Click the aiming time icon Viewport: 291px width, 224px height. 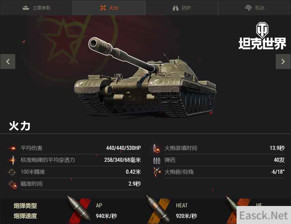click(13, 184)
